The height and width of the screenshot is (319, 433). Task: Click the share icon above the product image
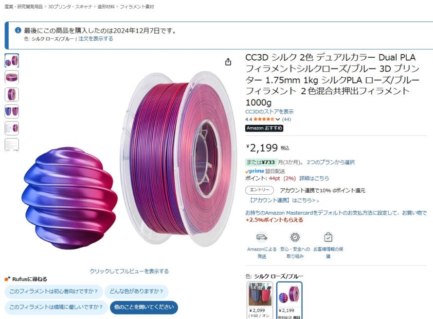click(228, 62)
